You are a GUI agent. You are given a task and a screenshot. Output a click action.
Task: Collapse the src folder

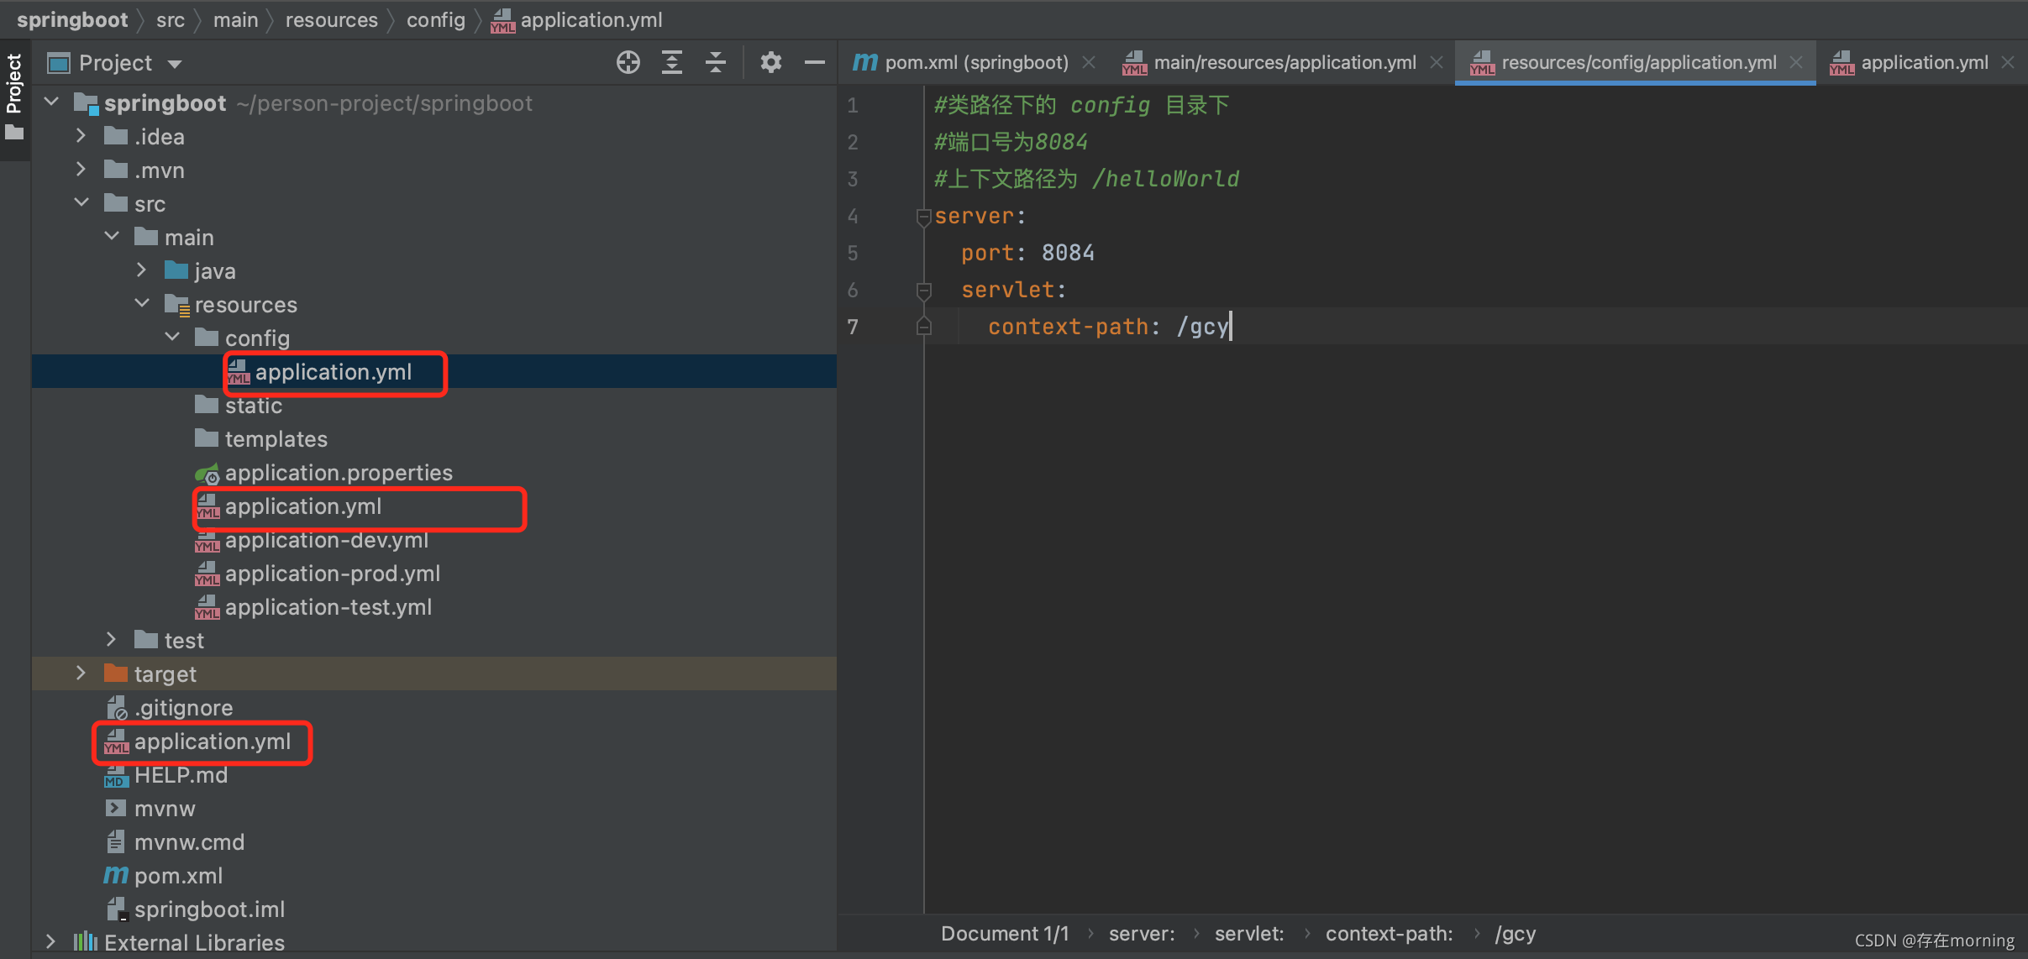point(81,202)
